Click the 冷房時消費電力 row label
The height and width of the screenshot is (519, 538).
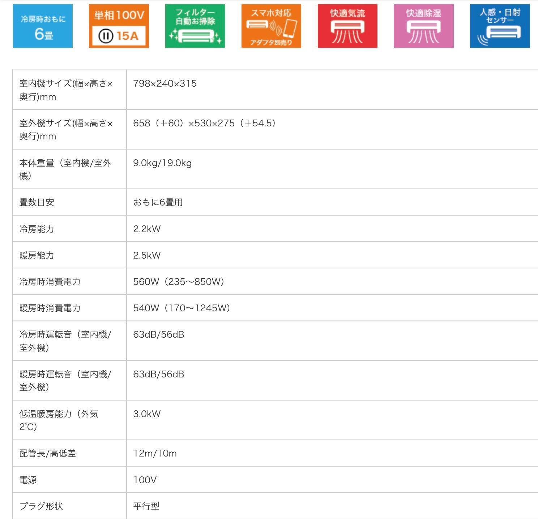(50, 282)
